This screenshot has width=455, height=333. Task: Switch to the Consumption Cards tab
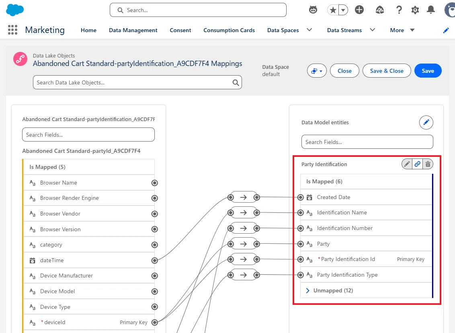pyautogui.click(x=229, y=30)
